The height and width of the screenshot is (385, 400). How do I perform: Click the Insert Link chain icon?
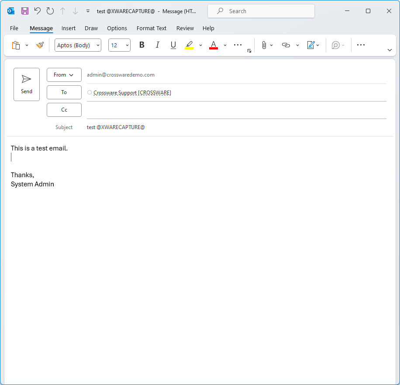[x=286, y=45]
